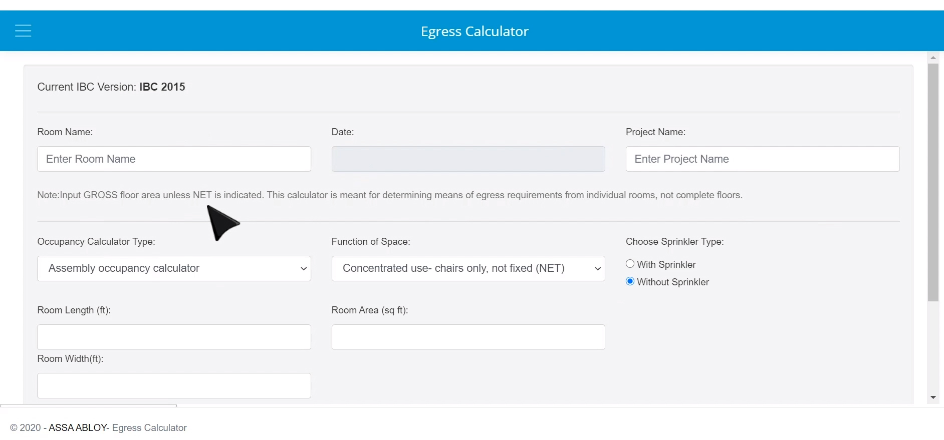The height and width of the screenshot is (440, 944).
Task: Click the Date input field
Action: click(x=468, y=159)
